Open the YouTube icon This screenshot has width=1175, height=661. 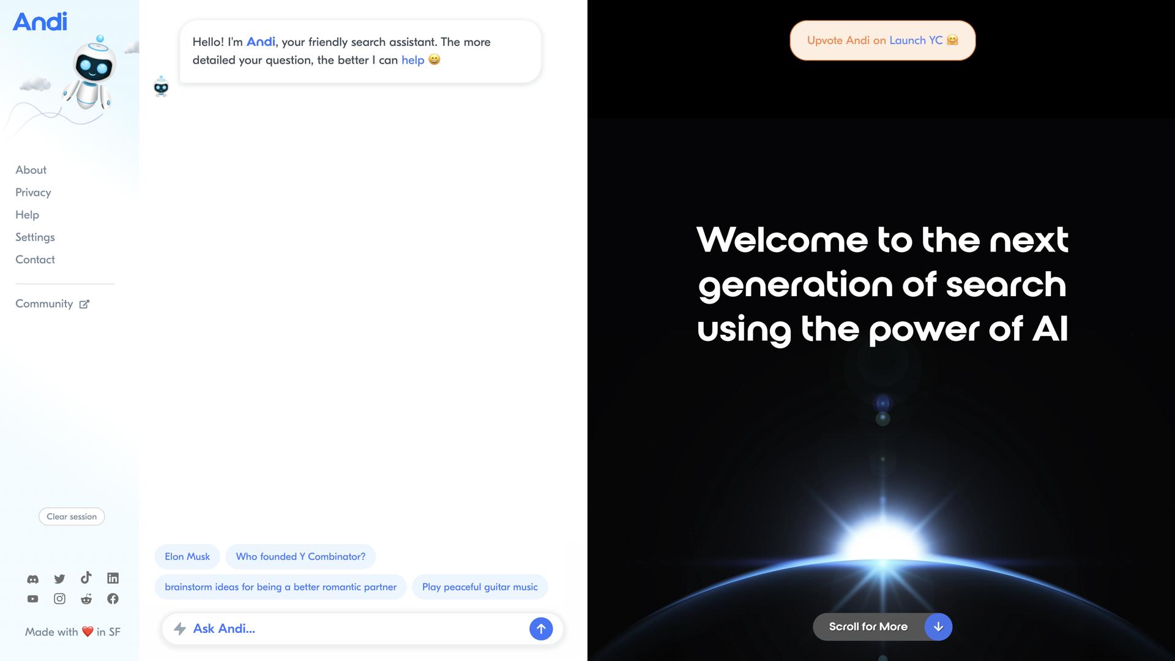point(33,599)
